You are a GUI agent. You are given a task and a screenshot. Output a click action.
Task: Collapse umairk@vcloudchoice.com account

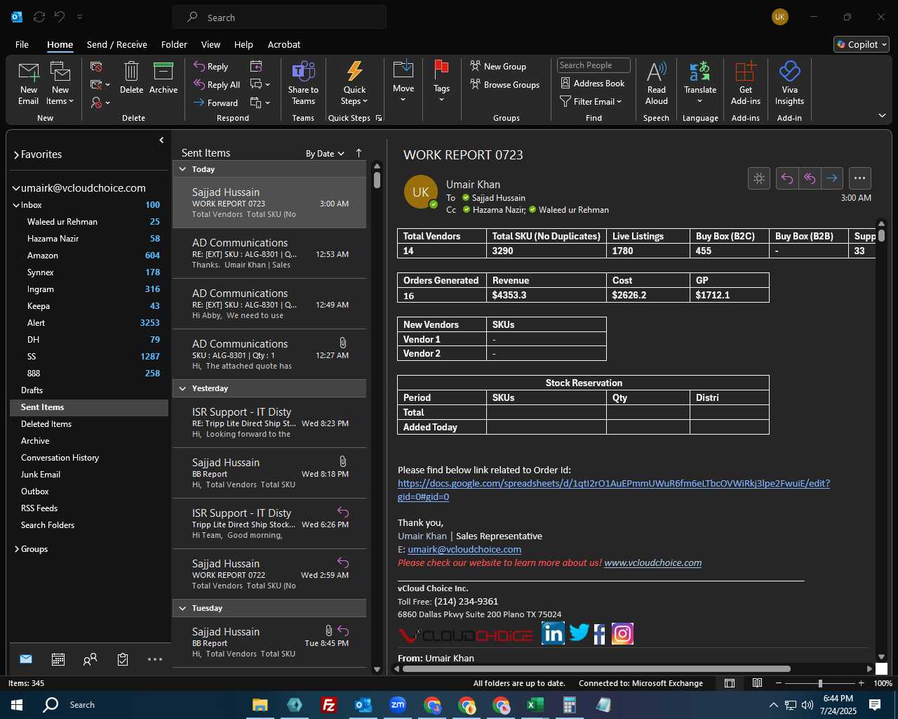(16, 188)
